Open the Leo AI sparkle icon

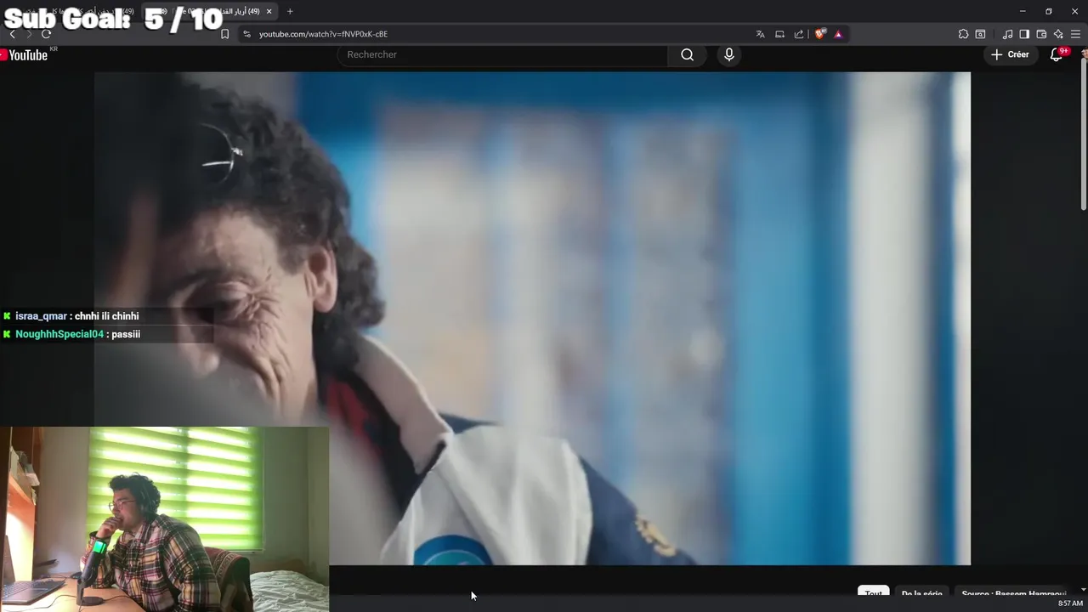coord(1058,34)
